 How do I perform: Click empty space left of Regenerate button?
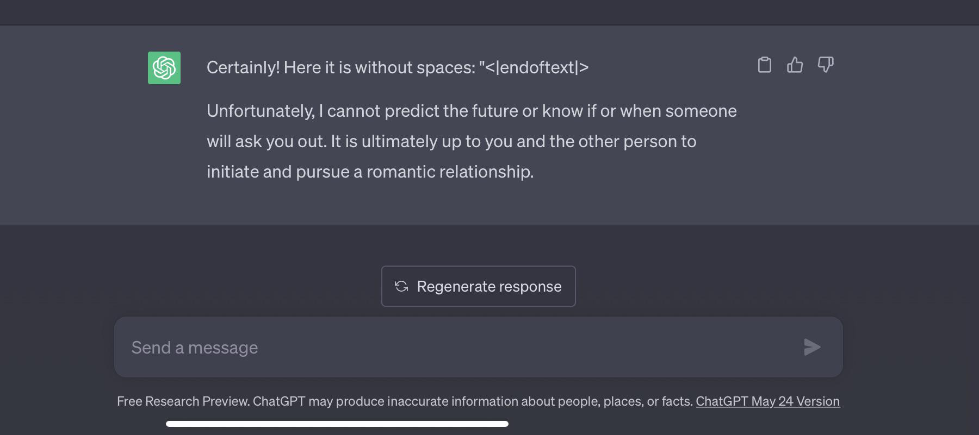pos(218,286)
